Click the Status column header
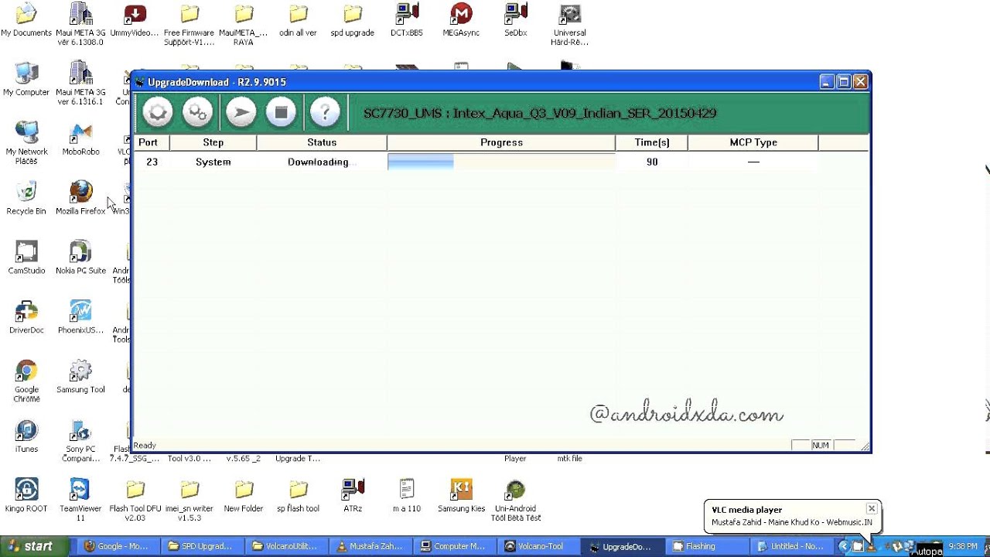Viewport: 990px width, 557px height. coord(322,142)
